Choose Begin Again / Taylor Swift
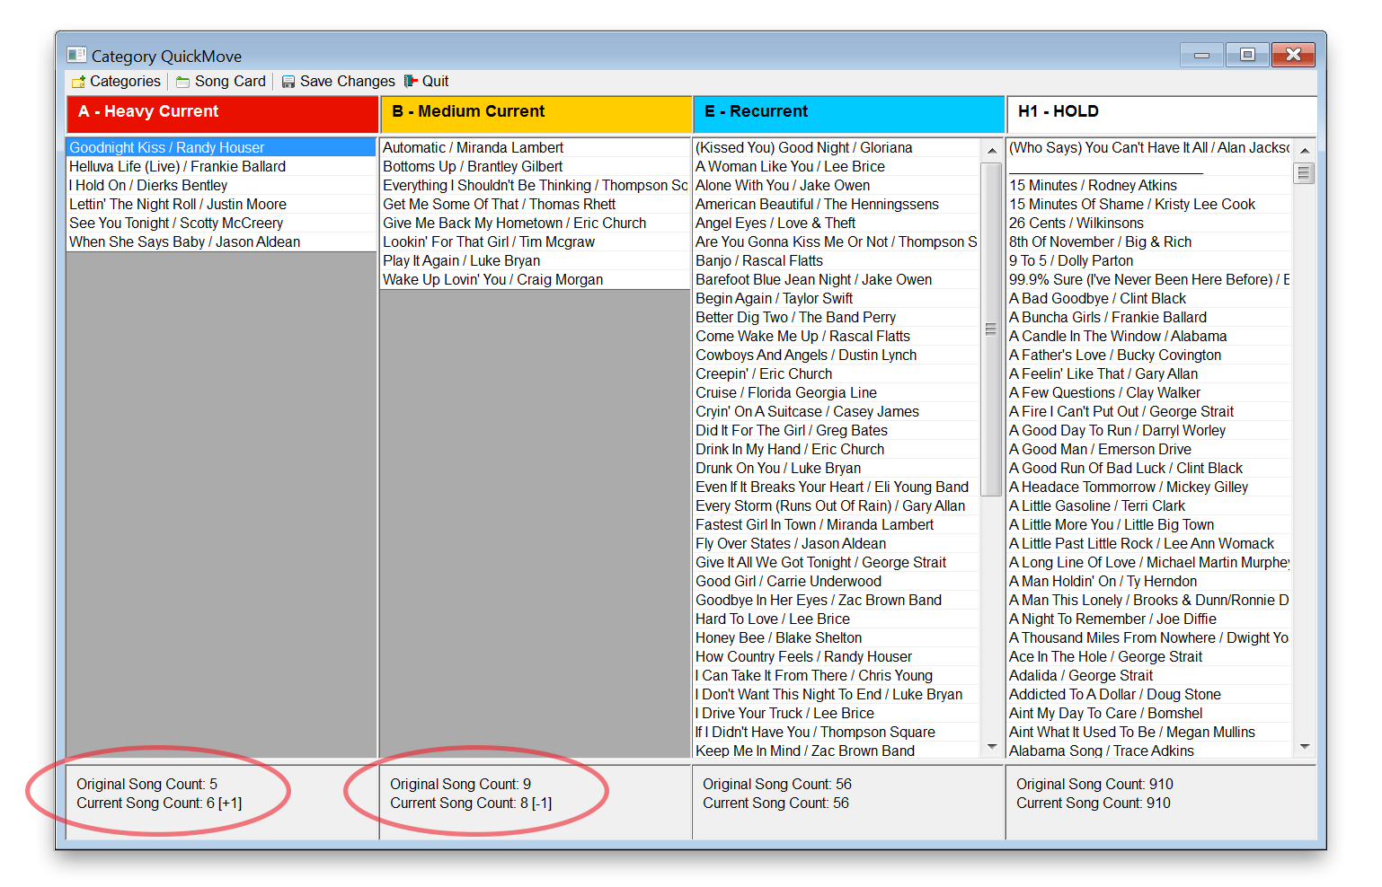Image resolution: width=1382 pixels, height=887 pixels. coord(774,298)
